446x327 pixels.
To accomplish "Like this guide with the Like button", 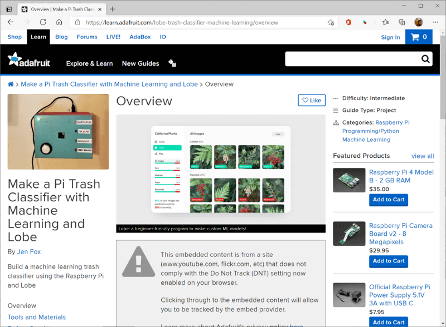I will click(x=312, y=100).
